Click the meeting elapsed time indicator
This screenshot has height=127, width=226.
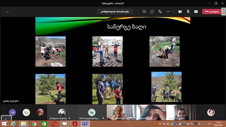coord(7,12)
